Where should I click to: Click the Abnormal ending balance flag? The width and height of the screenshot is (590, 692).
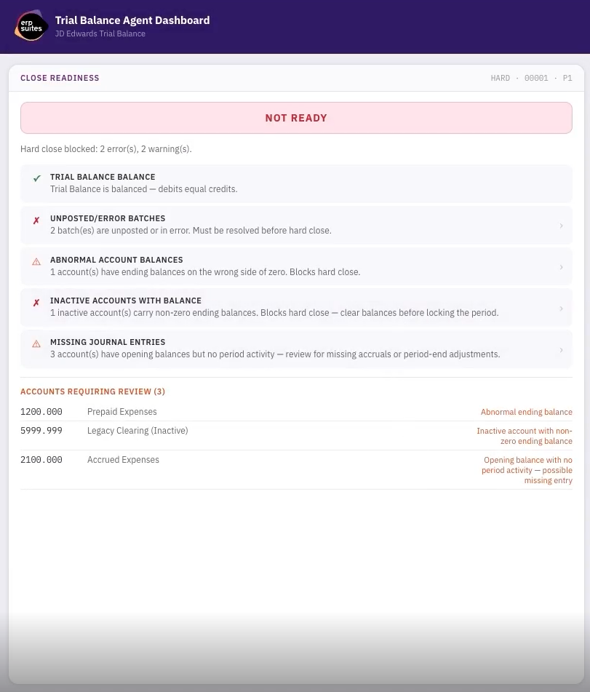[x=526, y=412]
